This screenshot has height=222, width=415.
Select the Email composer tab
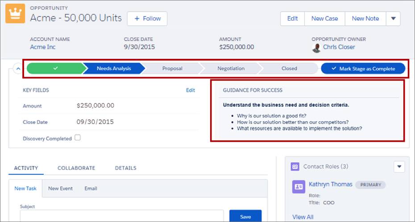(91, 189)
